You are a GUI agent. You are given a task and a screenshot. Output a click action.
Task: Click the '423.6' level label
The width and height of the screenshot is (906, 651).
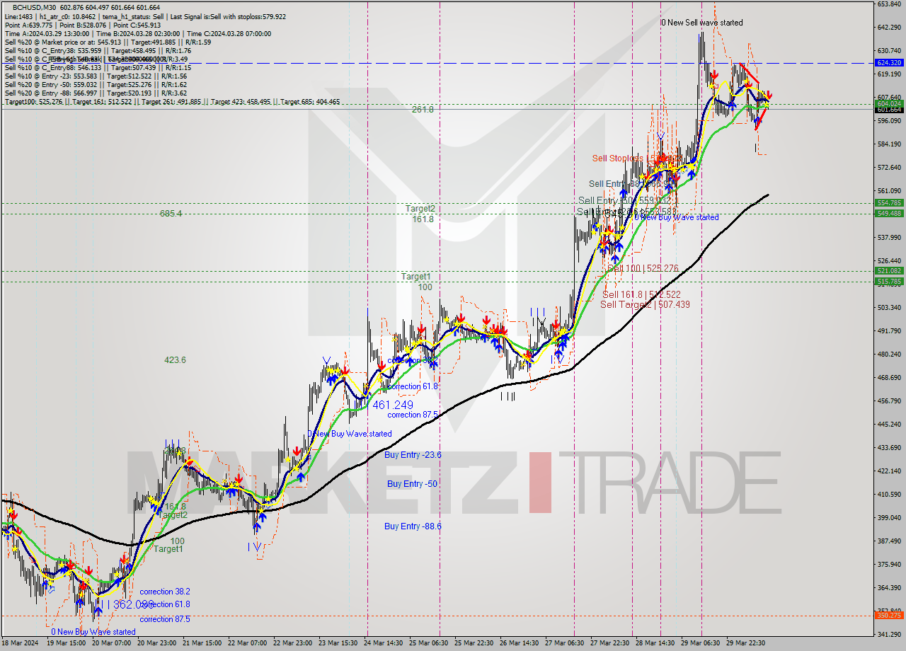(175, 360)
